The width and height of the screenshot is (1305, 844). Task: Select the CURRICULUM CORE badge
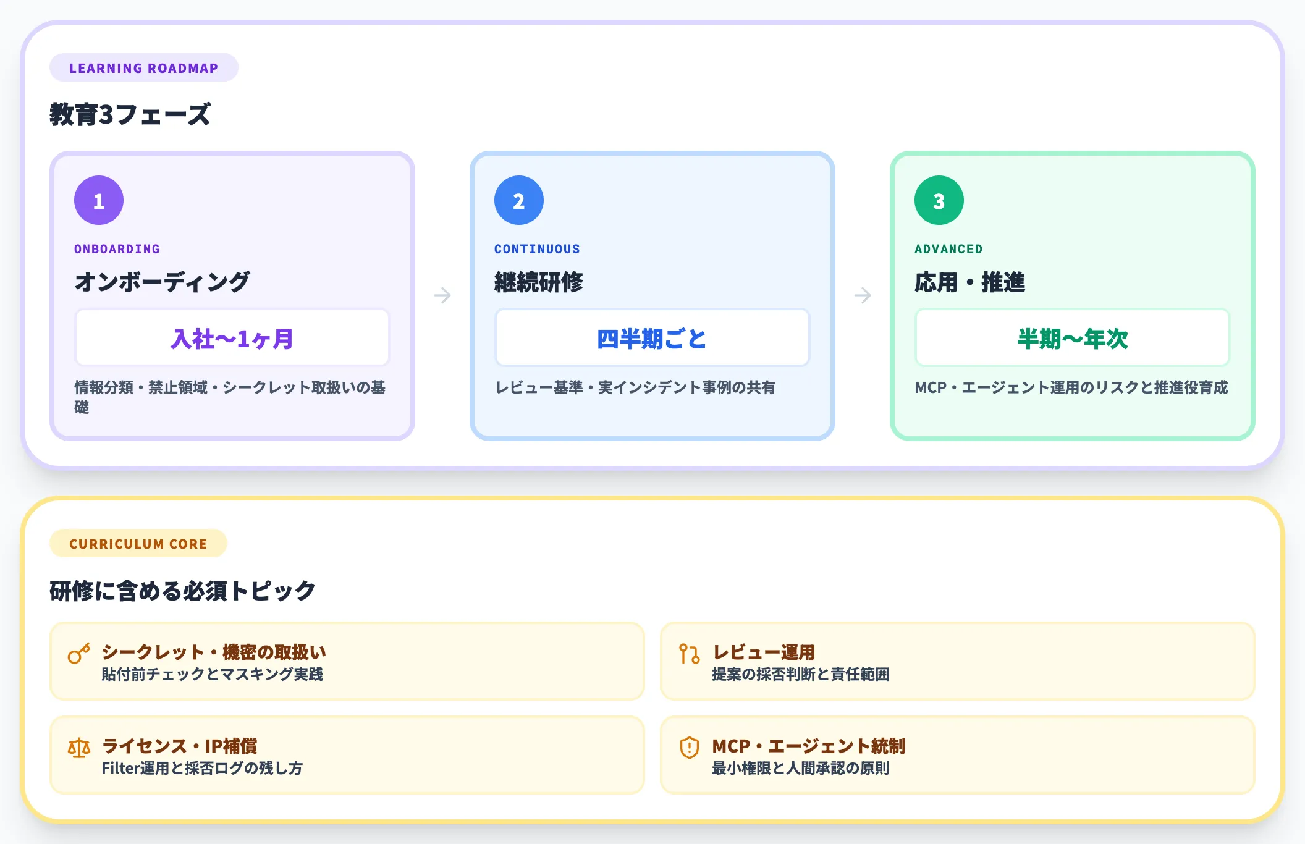(x=138, y=544)
